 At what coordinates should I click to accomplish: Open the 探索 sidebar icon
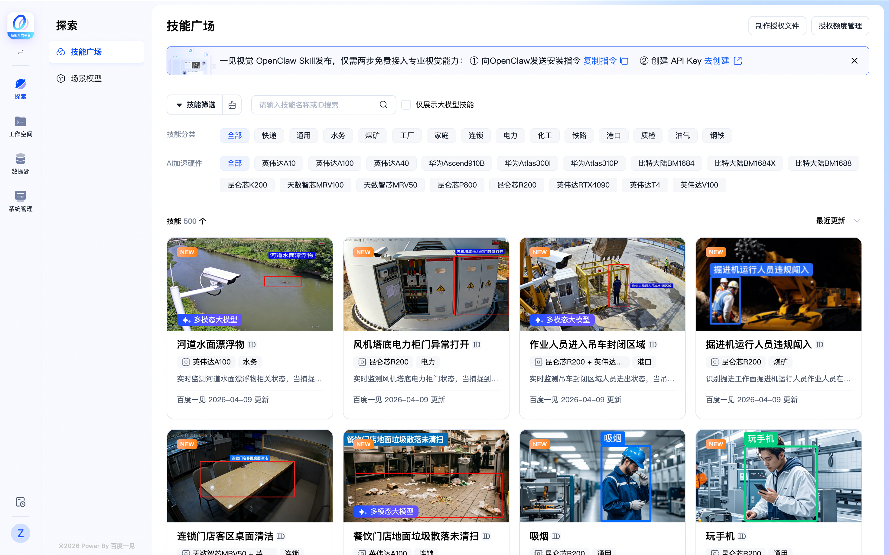(x=21, y=89)
